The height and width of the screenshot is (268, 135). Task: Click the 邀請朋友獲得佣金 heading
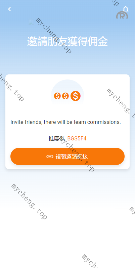[x=67, y=41]
